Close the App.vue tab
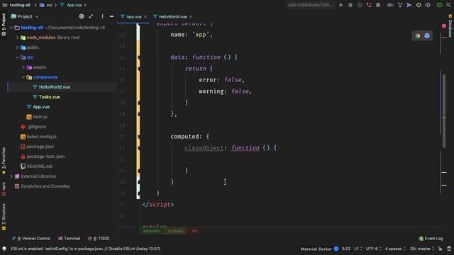Screen dimensions: 454x255 tap(145, 17)
